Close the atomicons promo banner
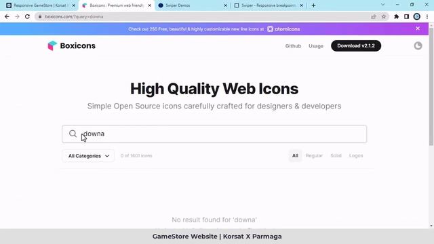Screen dimensions: 434x244 click(418, 28)
